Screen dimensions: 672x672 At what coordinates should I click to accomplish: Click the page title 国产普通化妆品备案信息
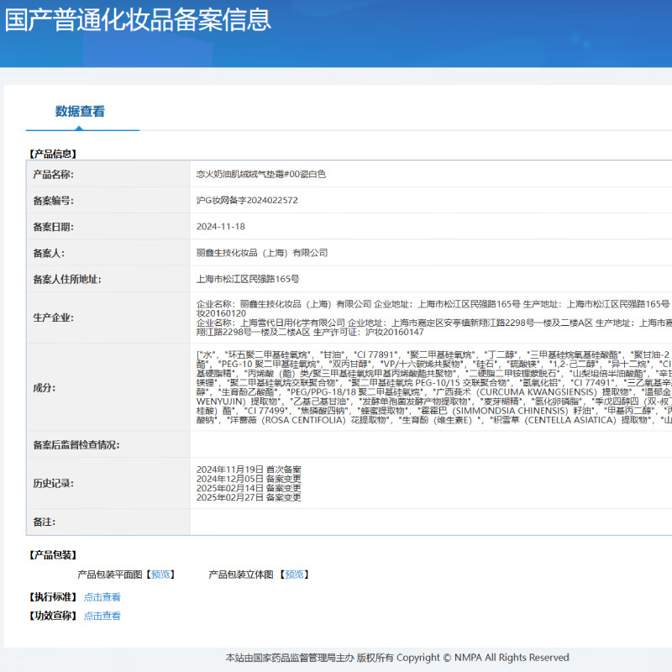(138, 19)
